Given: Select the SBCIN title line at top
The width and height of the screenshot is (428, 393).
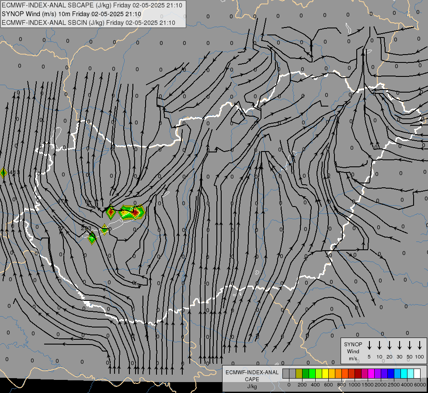Looking at the screenshot, I should coord(88,23).
